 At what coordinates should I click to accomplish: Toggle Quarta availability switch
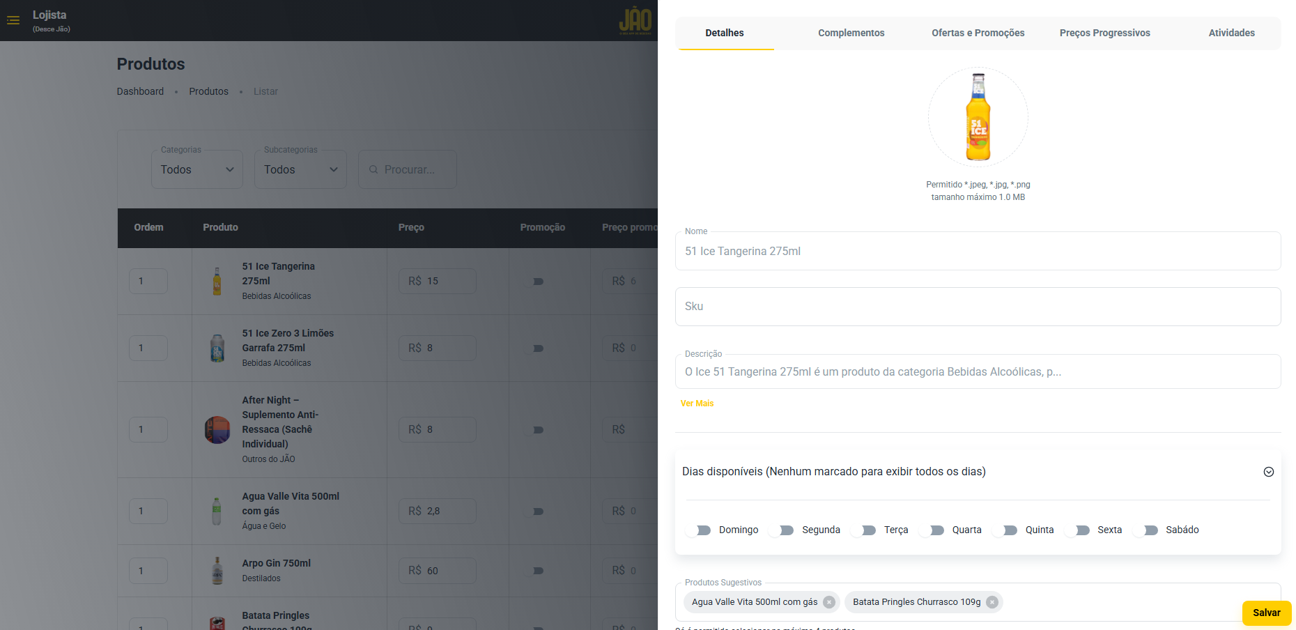933,530
